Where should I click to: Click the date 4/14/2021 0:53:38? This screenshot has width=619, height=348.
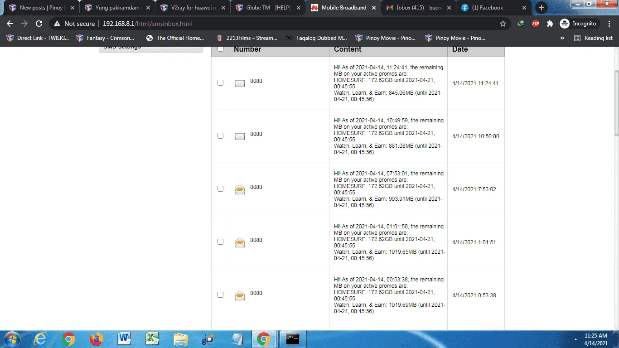(474, 295)
